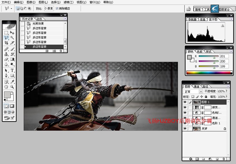Select the Slice tool
Viewport: 236px width, 164px height.
[12, 43]
